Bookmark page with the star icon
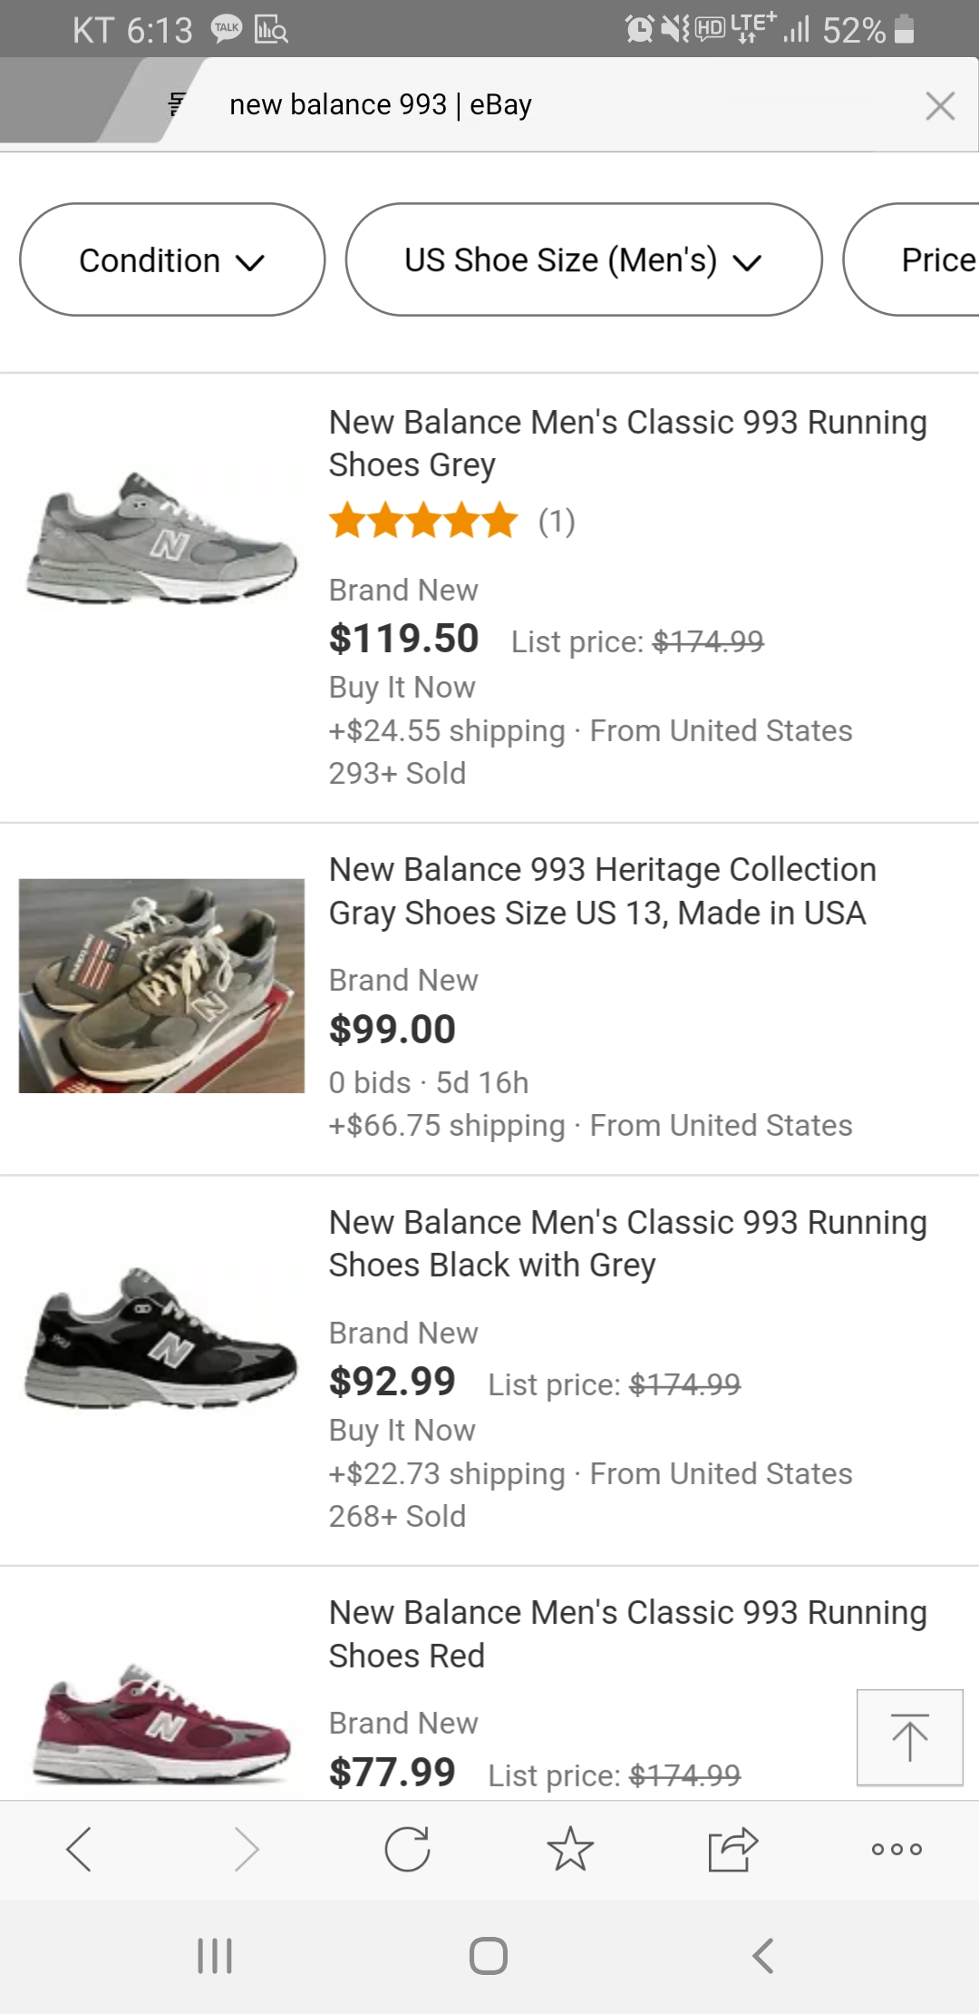979x2014 pixels. [x=570, y=1849]
